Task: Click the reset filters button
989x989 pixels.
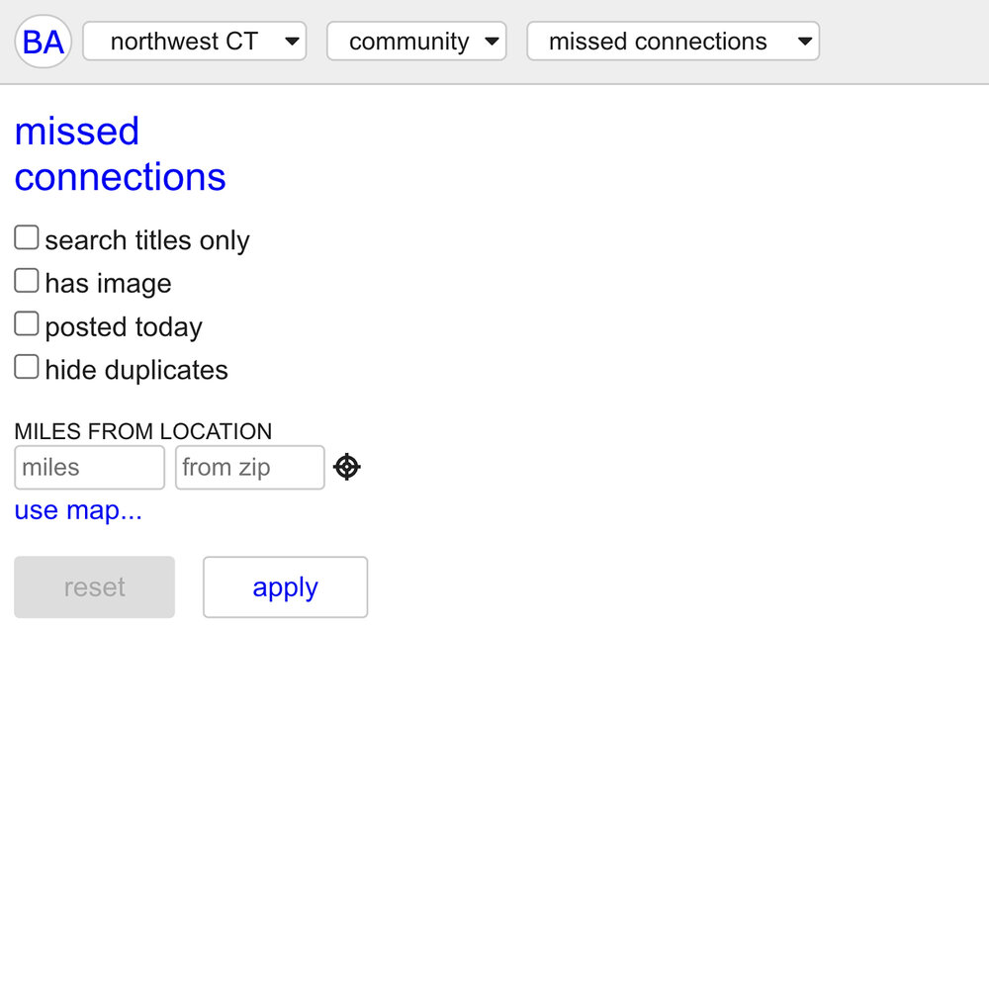Action: [x=95, y=587]
